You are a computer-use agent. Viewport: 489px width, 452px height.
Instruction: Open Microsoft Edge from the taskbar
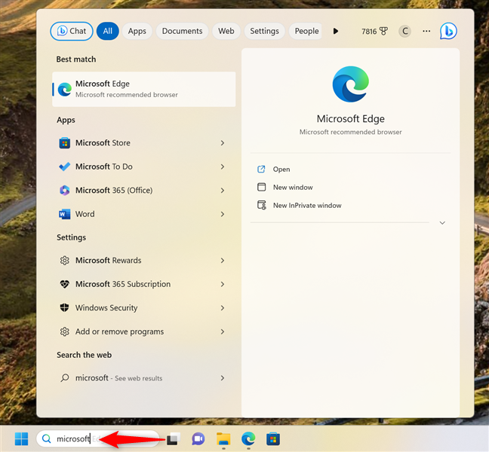point(248,439)
